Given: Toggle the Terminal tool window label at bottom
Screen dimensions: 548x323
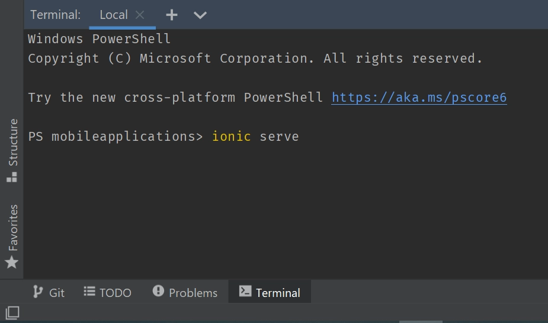Looking at the screenshot, I should coord(278,293).
